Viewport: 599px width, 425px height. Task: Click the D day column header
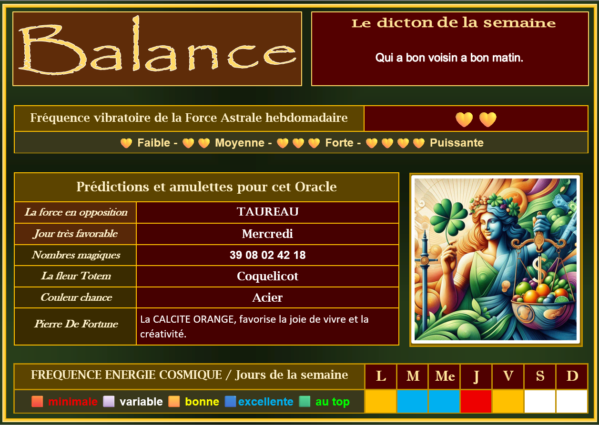tap(572, 376)
